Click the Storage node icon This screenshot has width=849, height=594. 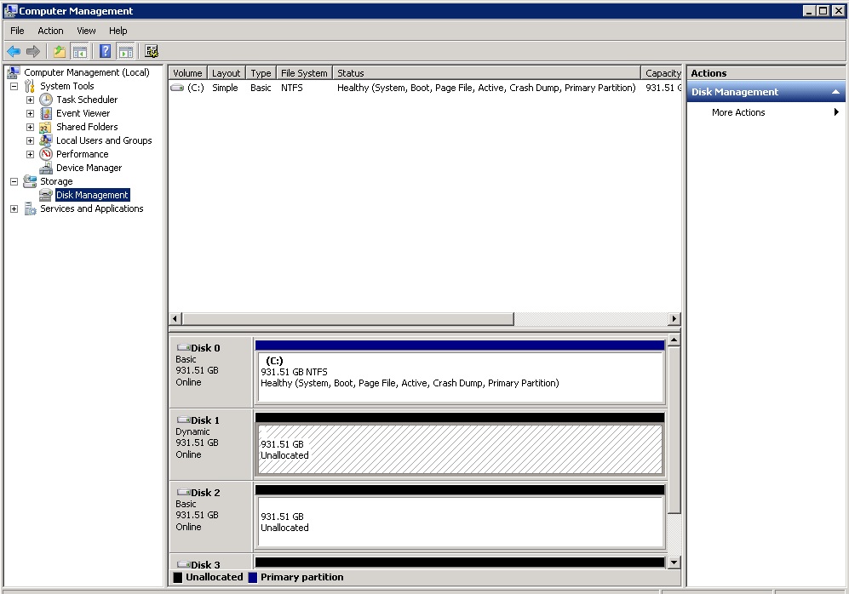[x=30, y=181]
